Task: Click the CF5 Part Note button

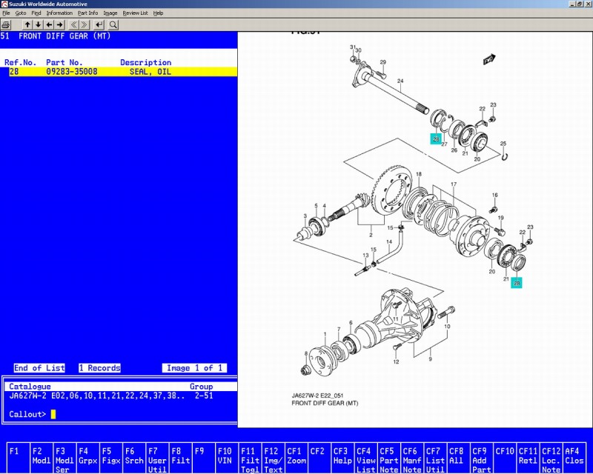Action: [x=388, y=458]
